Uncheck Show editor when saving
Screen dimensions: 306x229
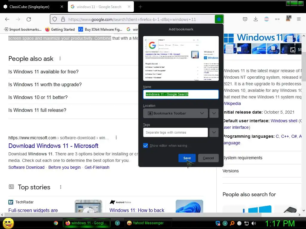tap(146, 146)
